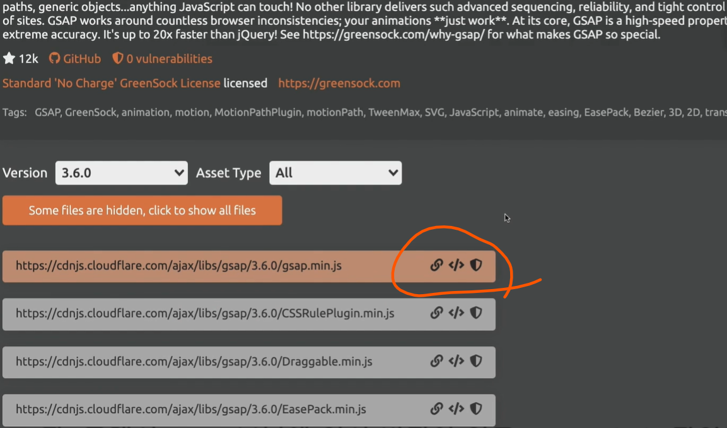Click the 'GreenSock' tag

(90, 112)
